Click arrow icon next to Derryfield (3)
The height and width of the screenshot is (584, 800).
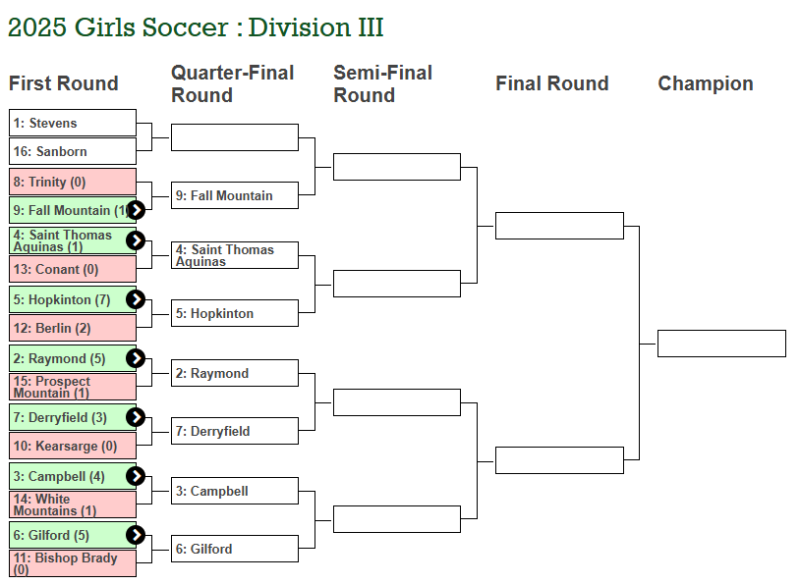136,417
